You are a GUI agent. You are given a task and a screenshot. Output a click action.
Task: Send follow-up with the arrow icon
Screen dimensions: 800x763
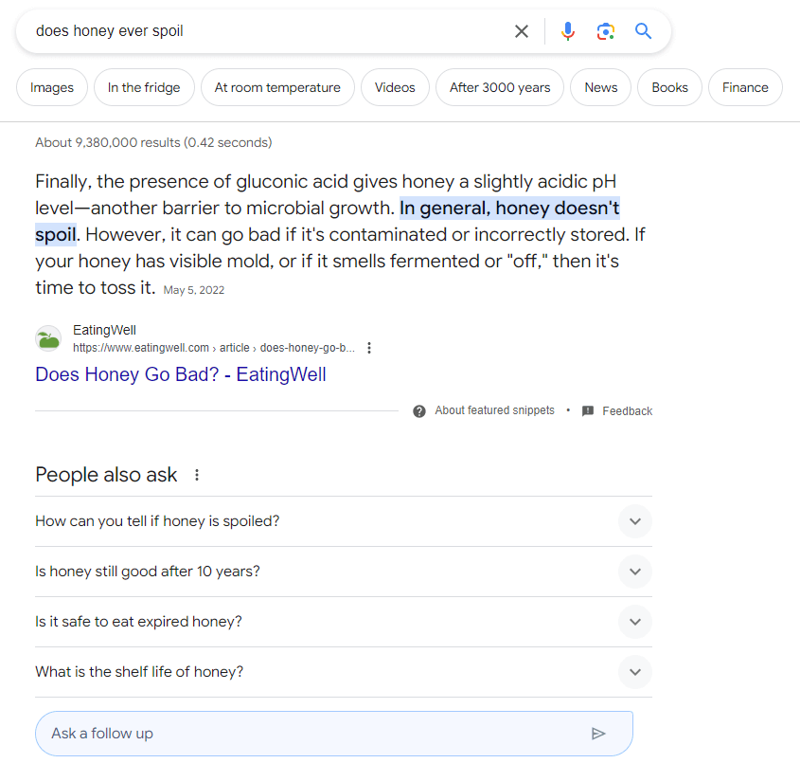[597, 733]
